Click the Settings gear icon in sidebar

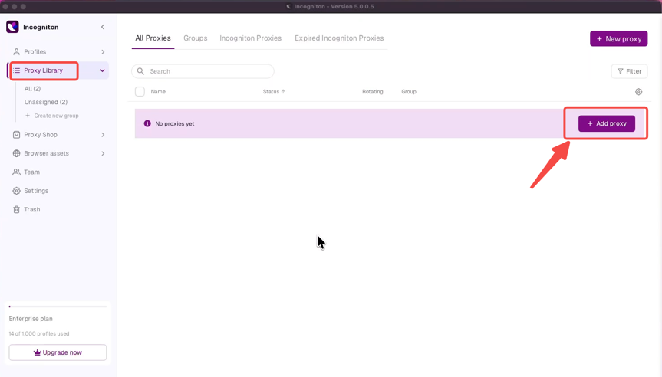pyautogui.click(x=16, y=191)
